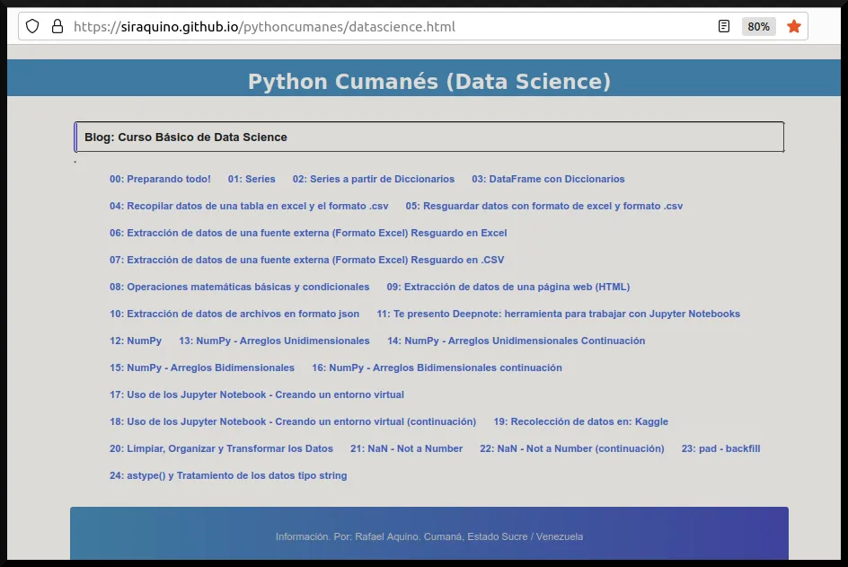848x567 pixels.
Task: Open the '00: Preparando todo!' lesson
Action: point(160,179)
